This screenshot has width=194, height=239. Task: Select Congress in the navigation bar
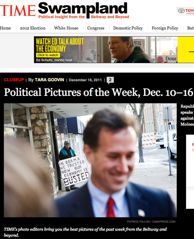(96, 28)
